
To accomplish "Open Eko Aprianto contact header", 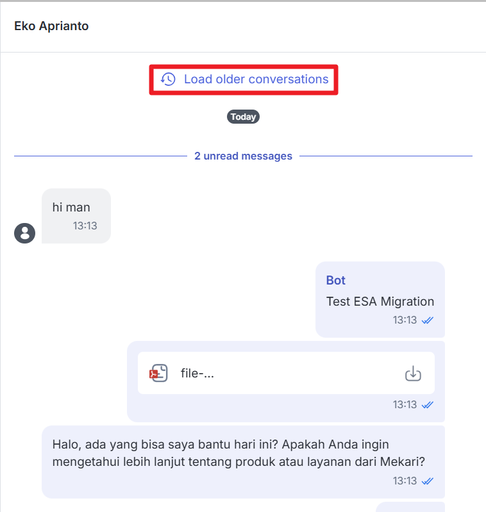I will [x=51, y=26].
